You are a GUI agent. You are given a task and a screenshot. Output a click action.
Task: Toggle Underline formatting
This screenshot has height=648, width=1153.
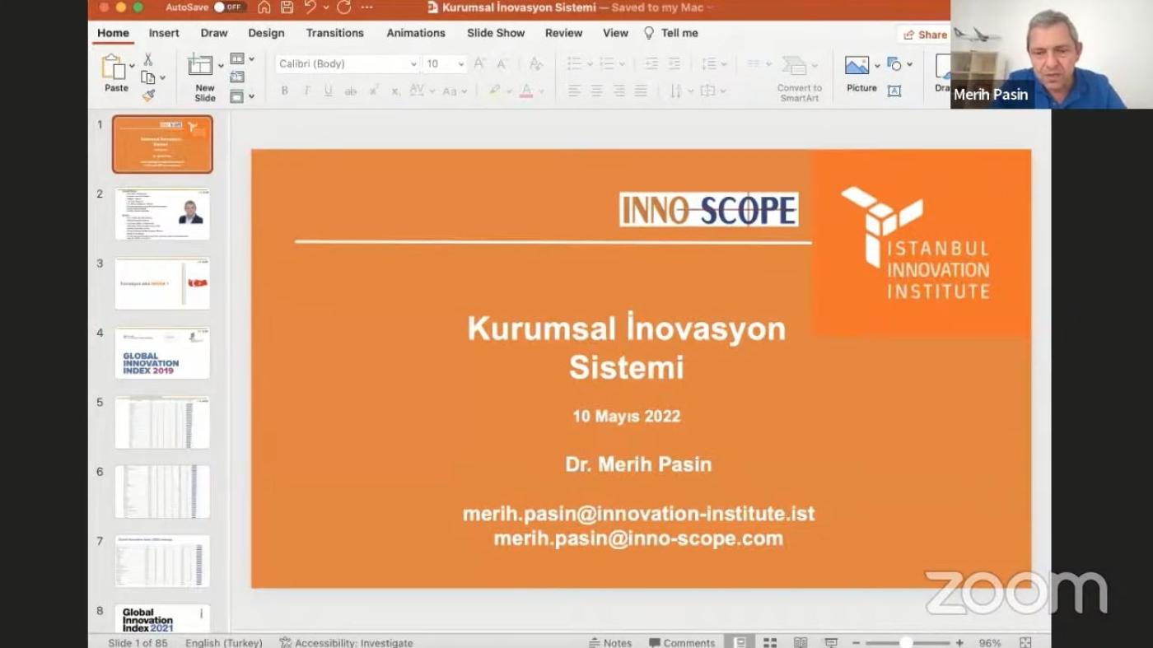tap(329, 91)
